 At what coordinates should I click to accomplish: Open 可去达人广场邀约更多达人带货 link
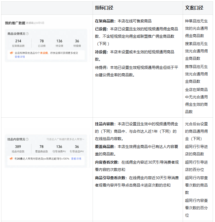(65, 139)
